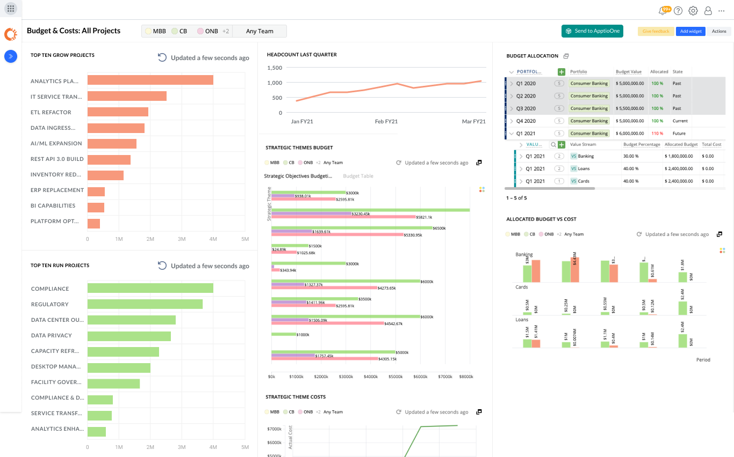Open the help question mark icon
Screen dimensions: 734x457
pyautogui.click(x=678, y=11)
